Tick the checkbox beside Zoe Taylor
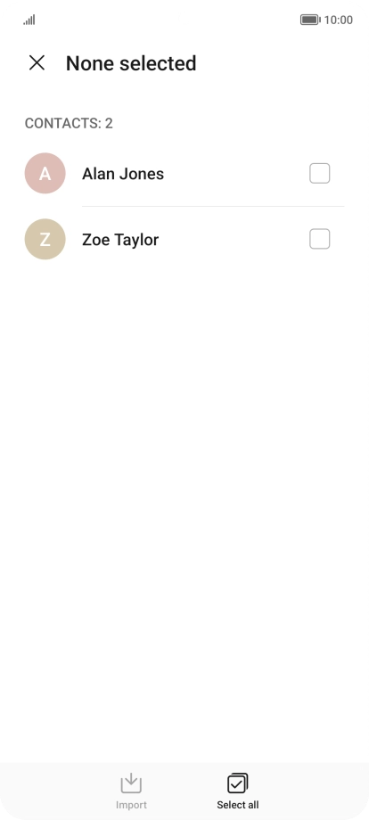This screenshot has height=820, width=369. (x=319, y=239)
